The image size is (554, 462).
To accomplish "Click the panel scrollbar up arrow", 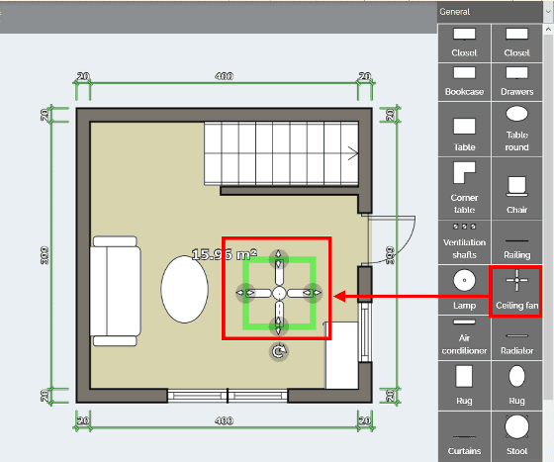I will (x=548, y=30).
